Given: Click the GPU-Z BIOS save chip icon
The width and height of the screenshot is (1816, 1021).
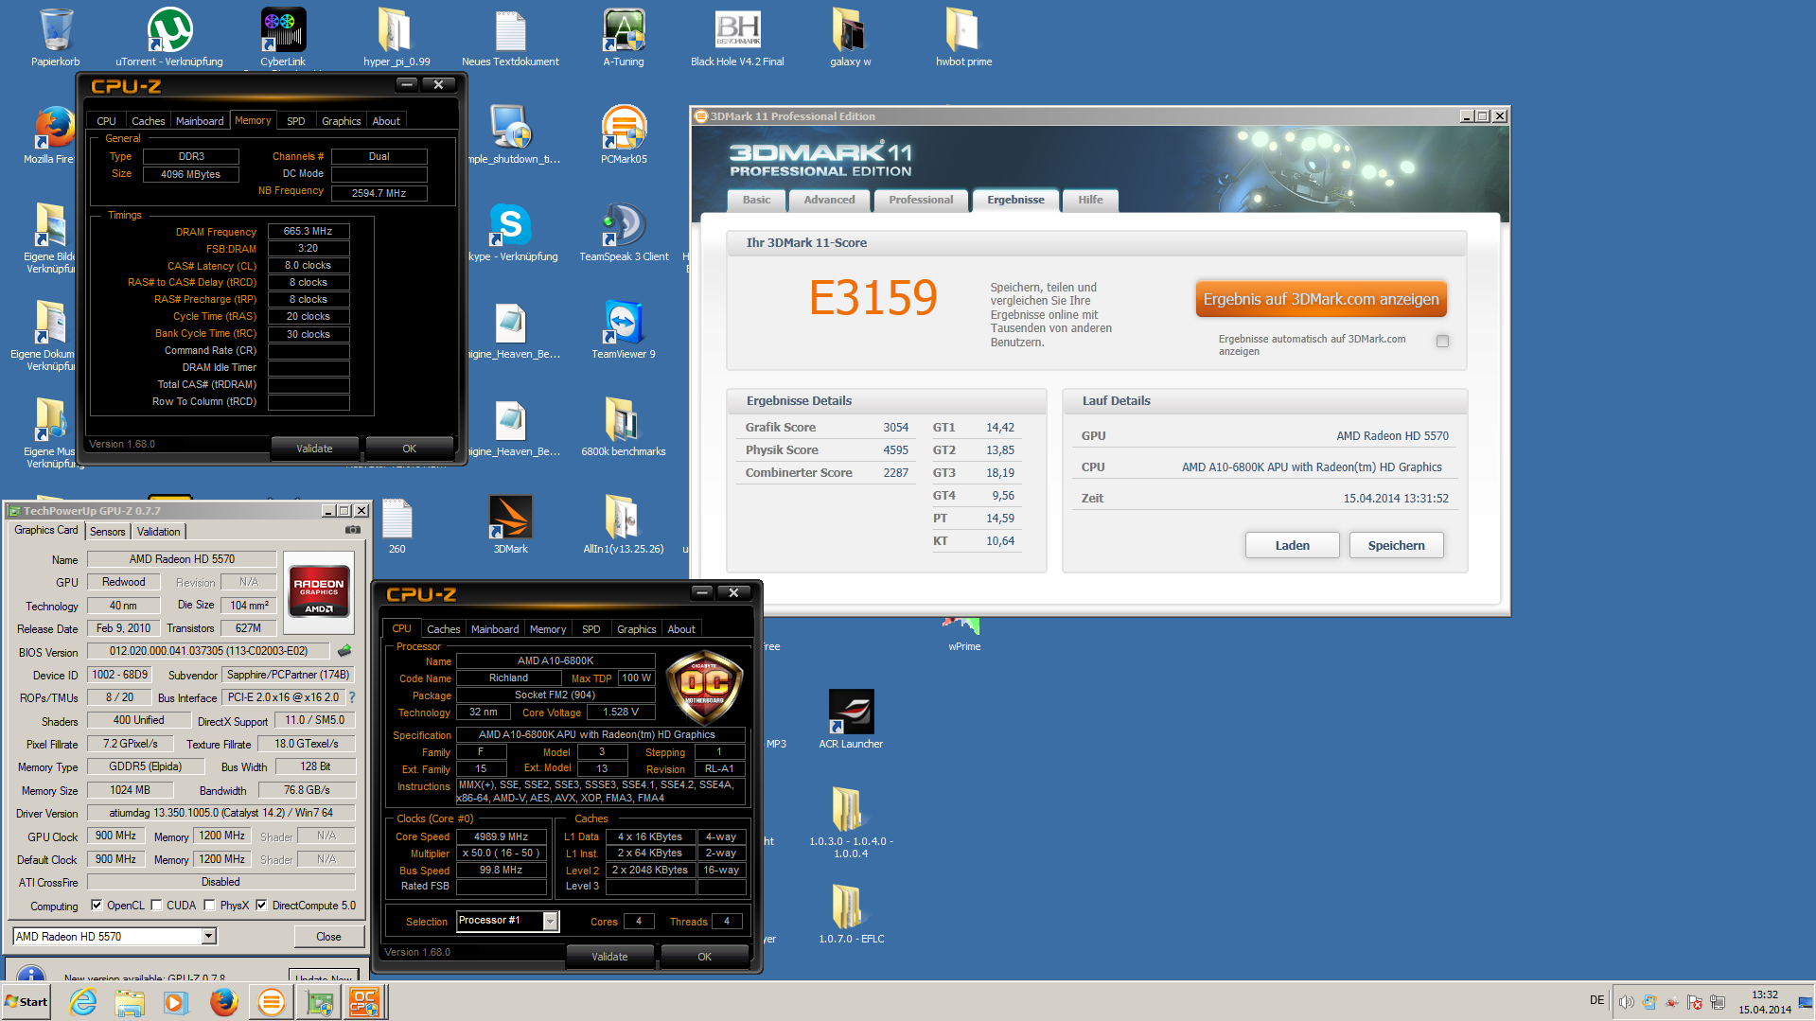Looking at the screenshot, I should click(x=344, y=651).
